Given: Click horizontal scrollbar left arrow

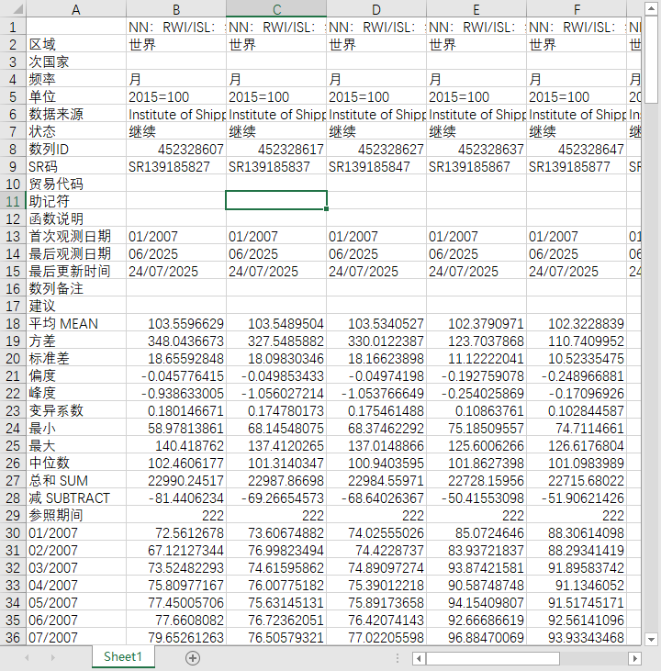Looking at the screenshot, I should coord(420,658).
